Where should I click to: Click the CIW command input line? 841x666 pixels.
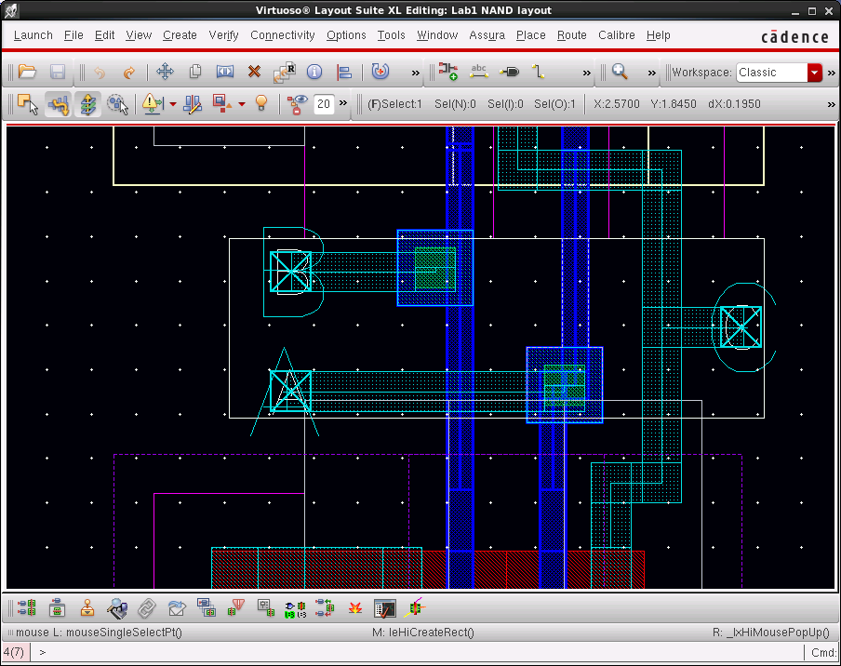click(417, 652)
